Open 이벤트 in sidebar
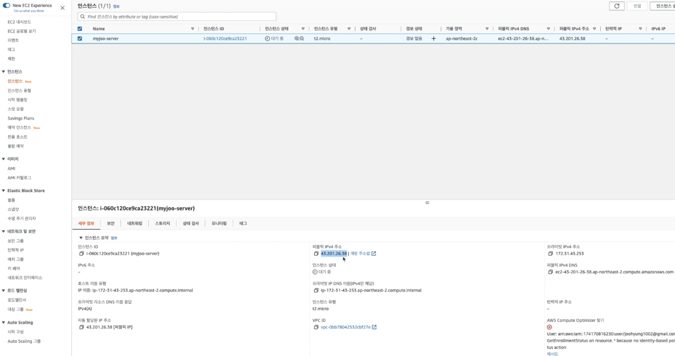Image resolution: width=675 pixels, height=356 pixels. point(13,40)
